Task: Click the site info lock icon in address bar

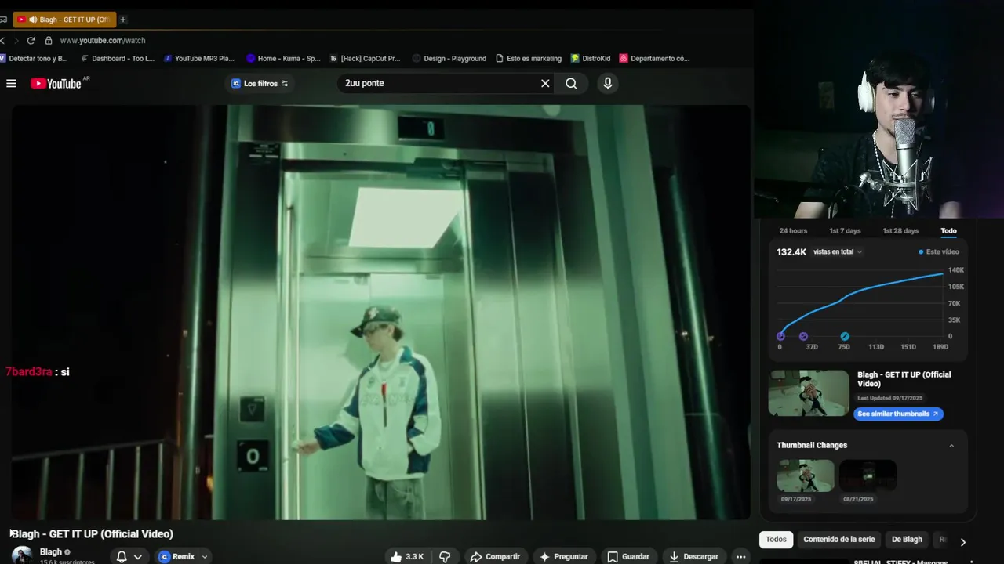Action: (49, 40)
